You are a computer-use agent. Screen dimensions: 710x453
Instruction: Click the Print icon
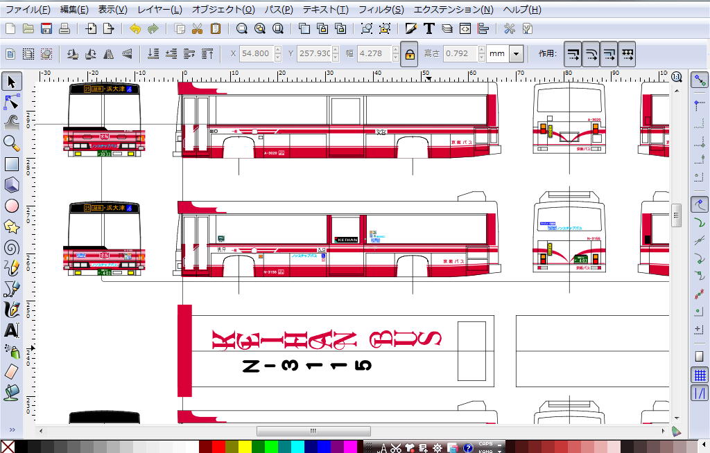64,29
